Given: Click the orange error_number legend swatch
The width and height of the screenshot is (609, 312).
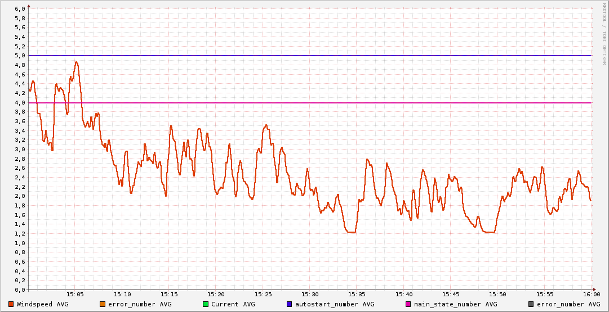Looking at the screenshot, I should click(x=102, y=304).
